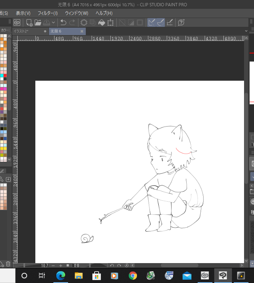
Task: Undo the last stroke
Action: pos(63,22)
